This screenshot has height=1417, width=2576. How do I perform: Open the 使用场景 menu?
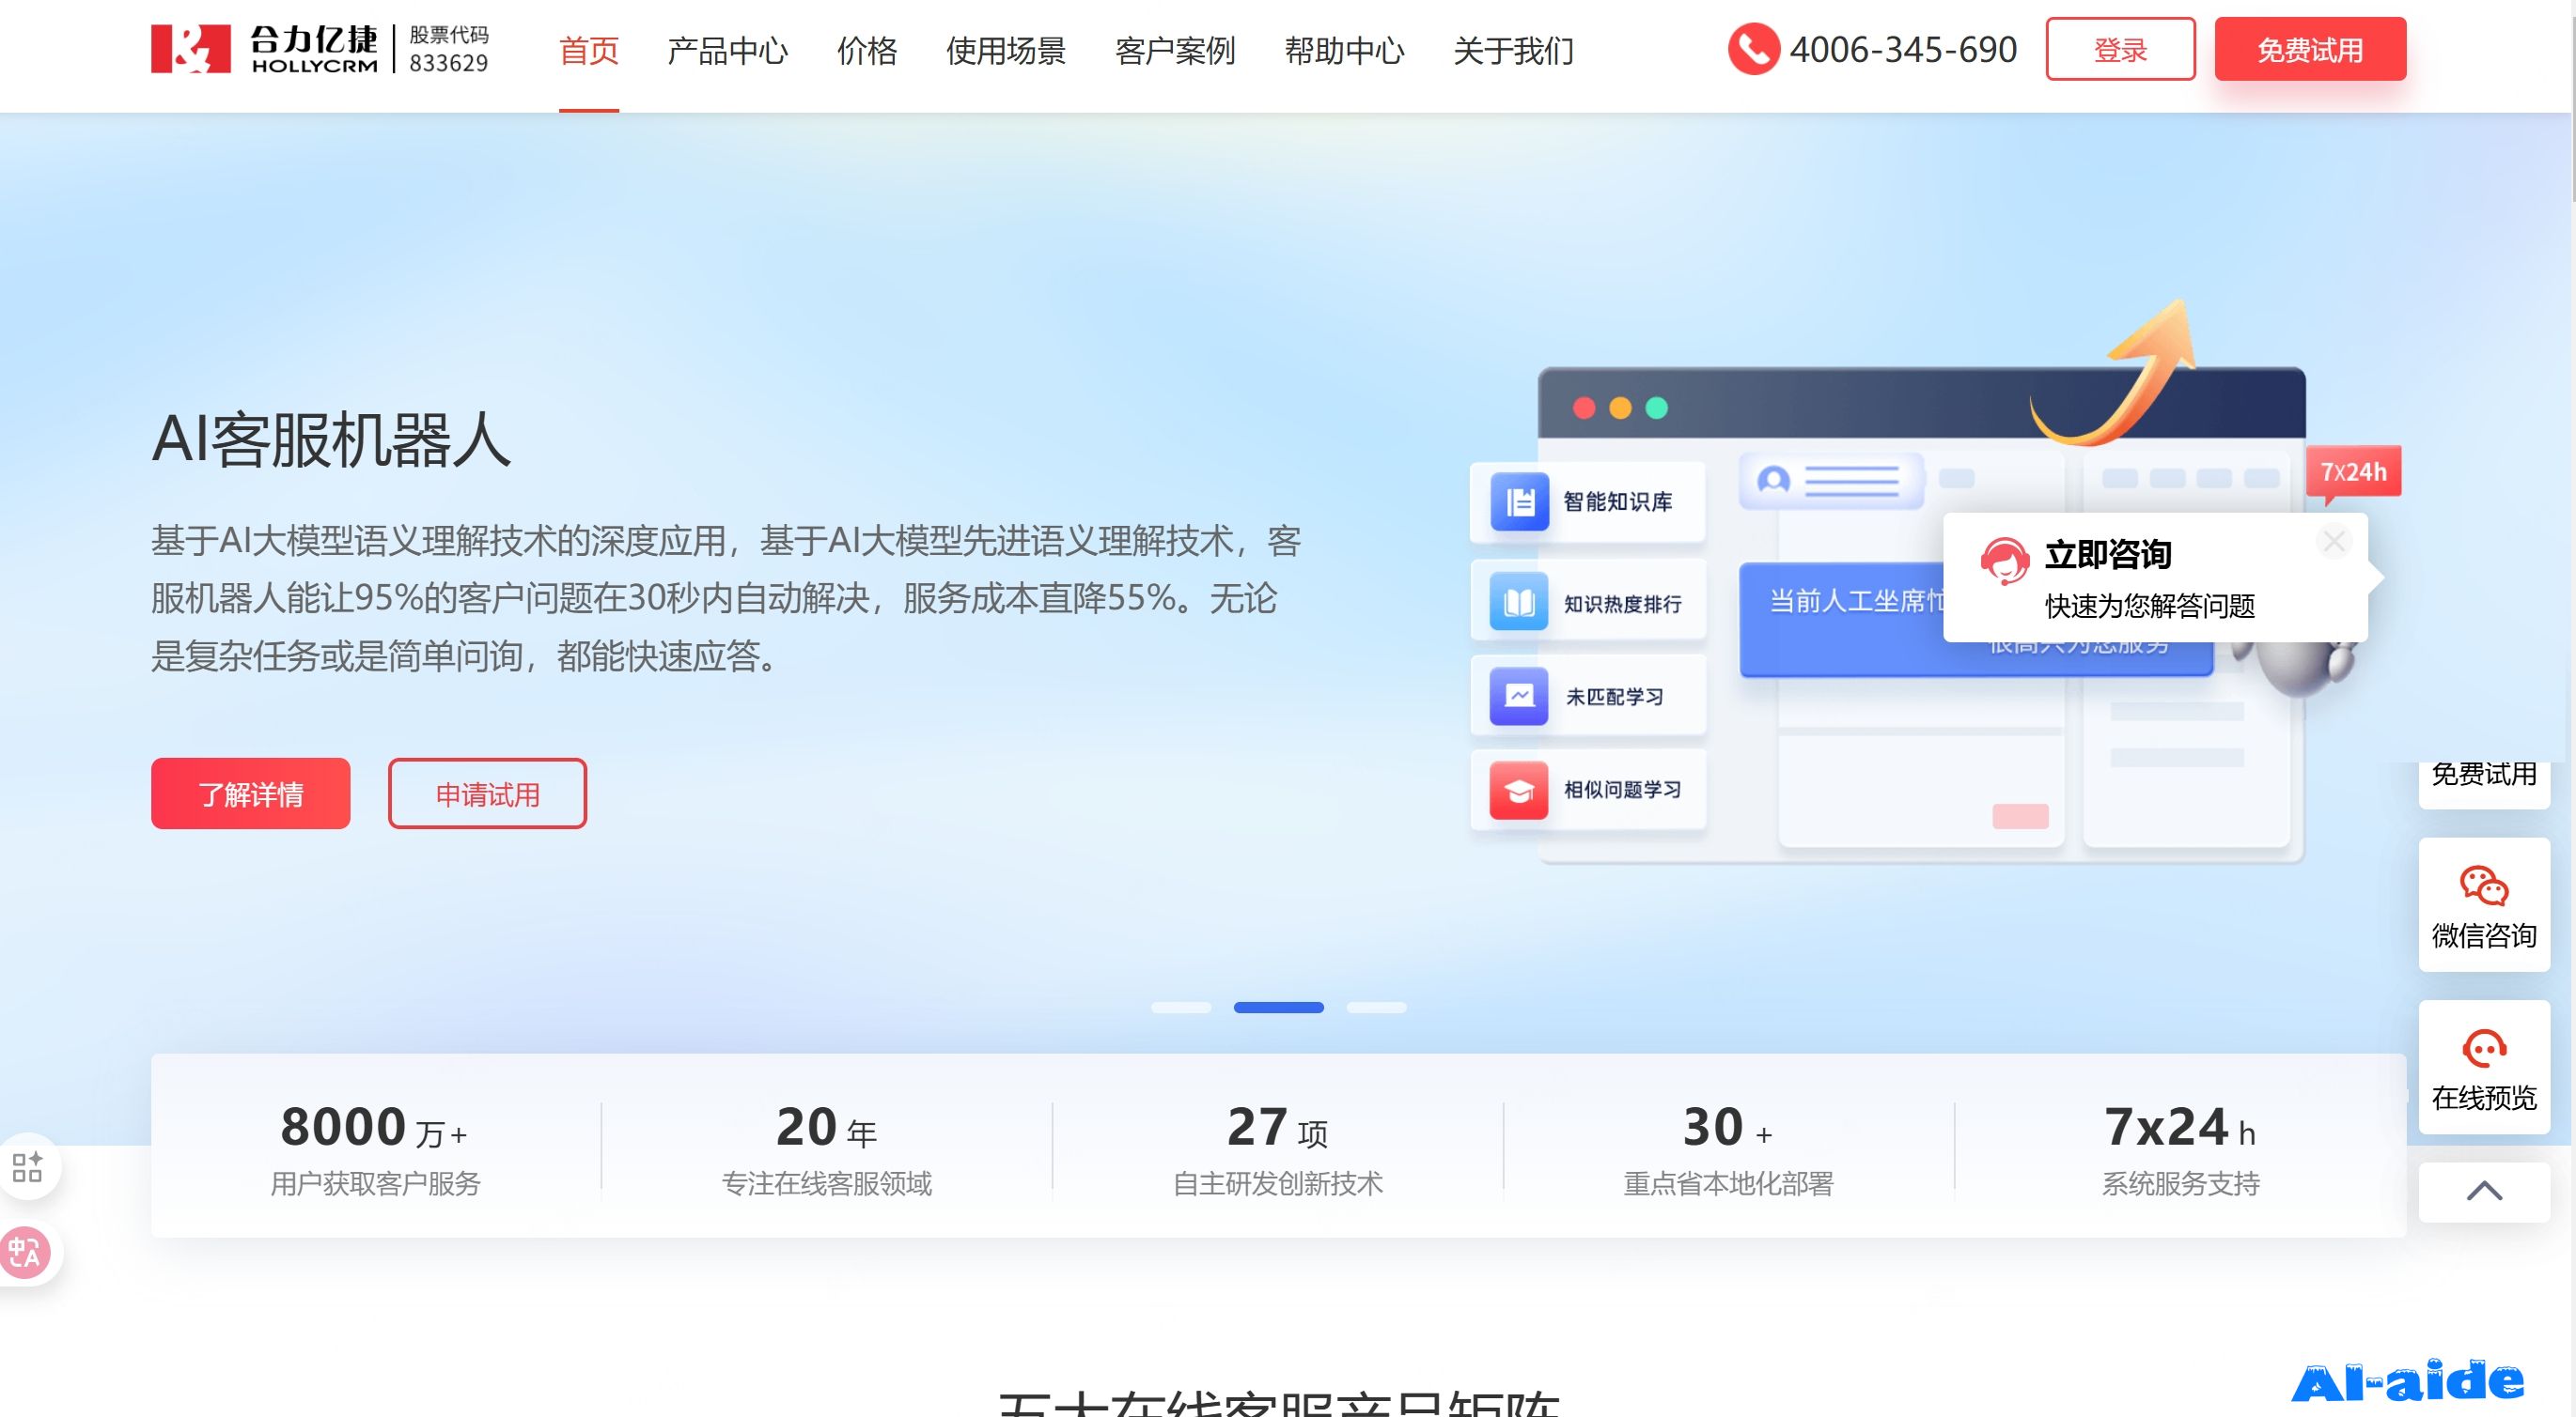pos(1006,50)
